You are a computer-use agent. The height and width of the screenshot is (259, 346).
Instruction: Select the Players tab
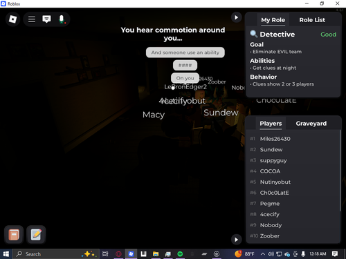tap(271, 124)
